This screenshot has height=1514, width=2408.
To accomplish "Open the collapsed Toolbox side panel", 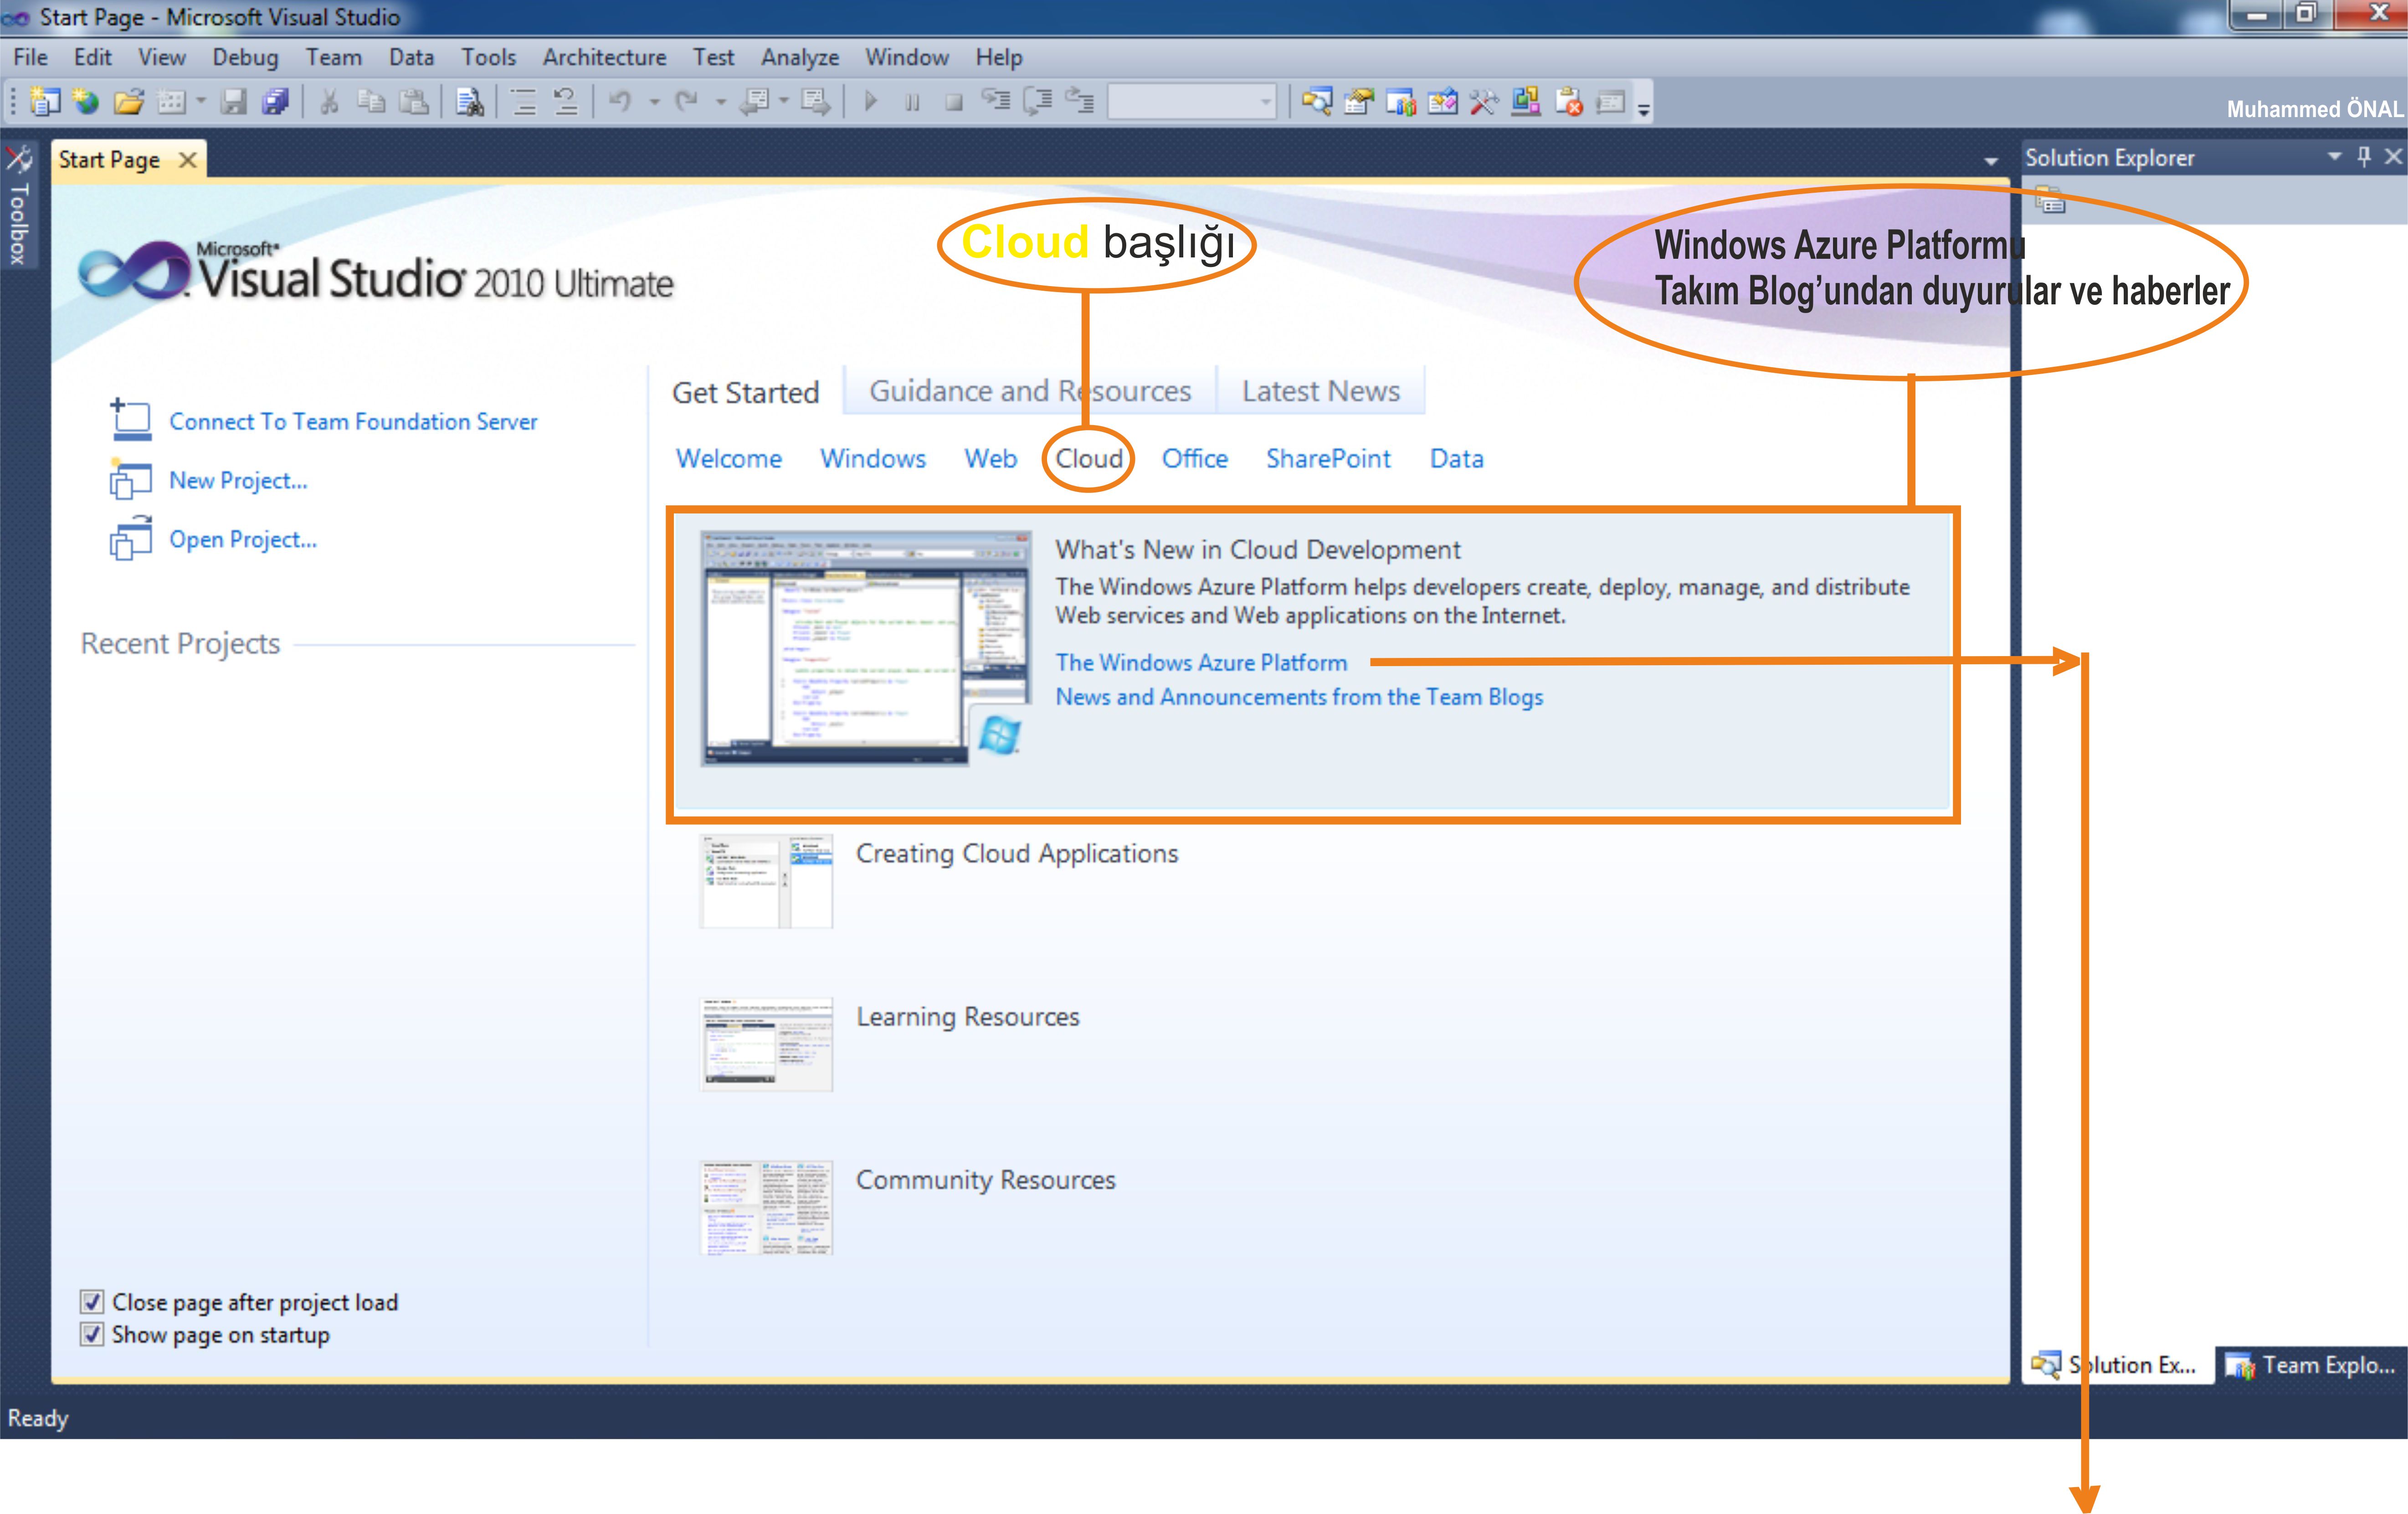I will [x=18, y=222].
